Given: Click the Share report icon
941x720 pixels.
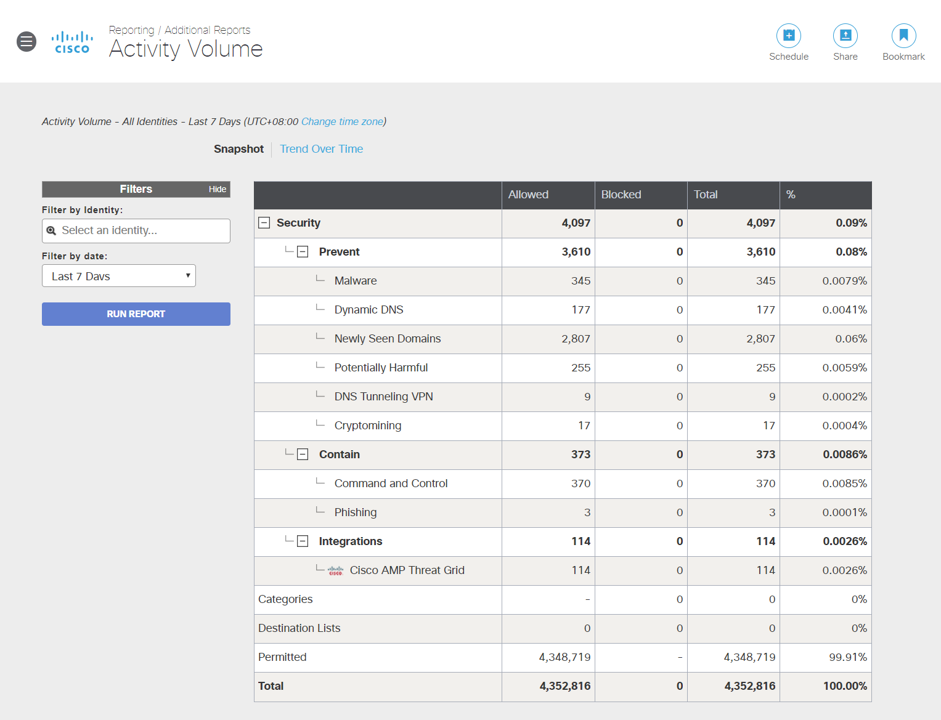Looking at the screenshot, I should pyautogui.click(x=845, y=36).
